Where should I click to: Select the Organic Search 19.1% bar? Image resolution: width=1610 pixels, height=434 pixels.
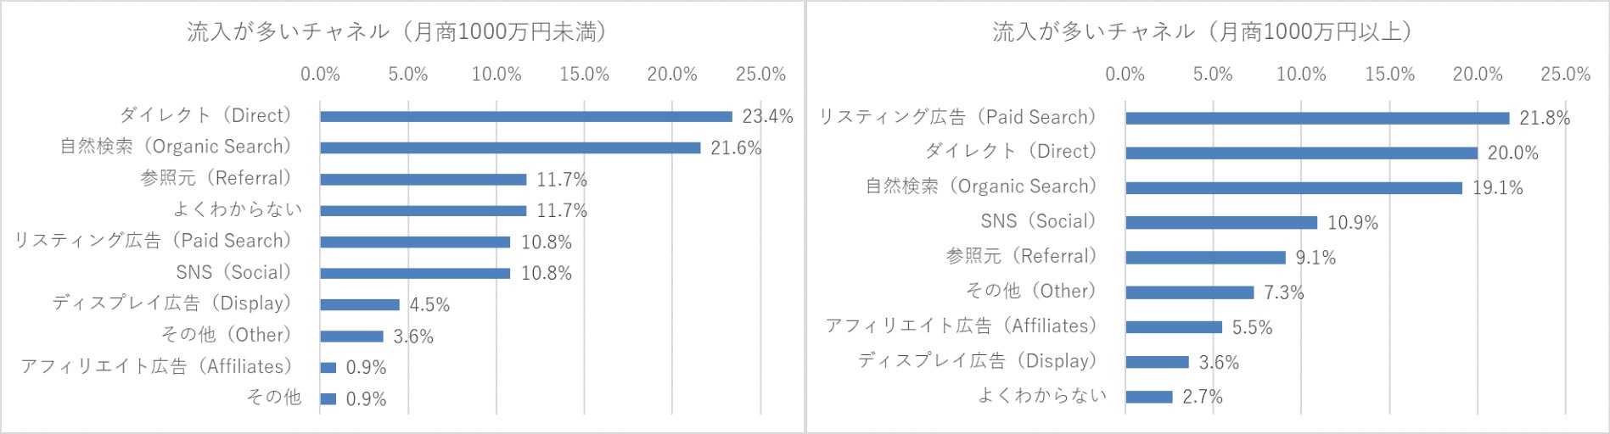(x=1293, y=188)
